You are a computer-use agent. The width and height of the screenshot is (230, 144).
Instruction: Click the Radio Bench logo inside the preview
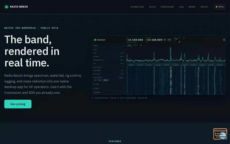(99, 40)
